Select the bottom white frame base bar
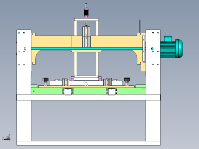 point(88,143)
